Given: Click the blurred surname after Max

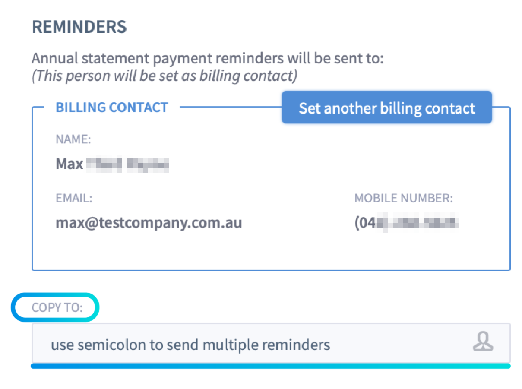Looking at the screenshot, I should click(x=127, y=164).
